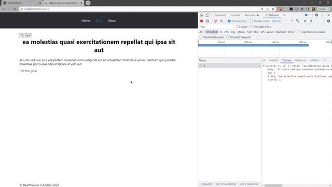Viewport: 332px width, 187px height.
Task: Open the issues counter badge in DevTools
Action: (x=307, y=15)
